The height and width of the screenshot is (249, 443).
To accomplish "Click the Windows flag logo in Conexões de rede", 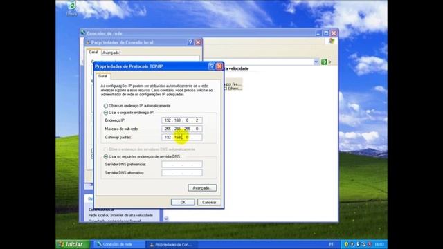I will (332, 41).
